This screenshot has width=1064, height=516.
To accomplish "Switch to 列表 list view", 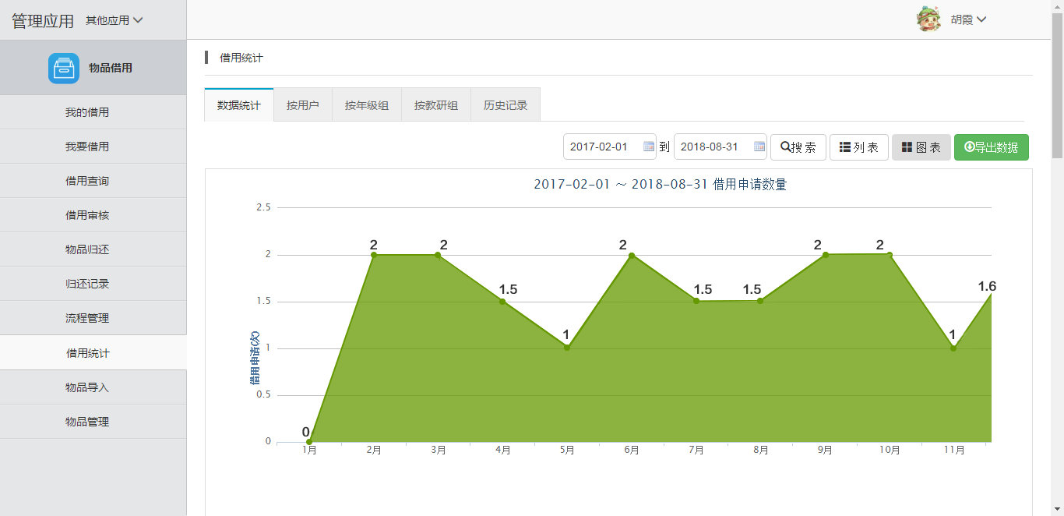I will pos(858,147).
